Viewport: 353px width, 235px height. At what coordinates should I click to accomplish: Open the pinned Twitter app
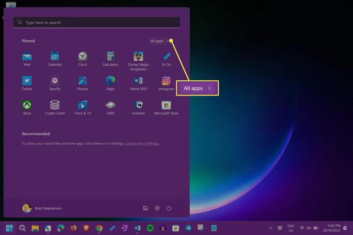27,83
